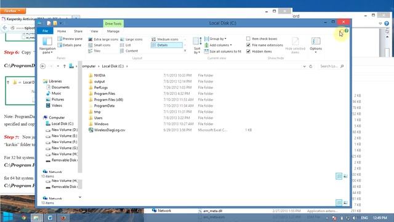This screenshot has width=394, height=222.
Task: Switch to the Share ribbon tab
Action: tap(78, 31)
